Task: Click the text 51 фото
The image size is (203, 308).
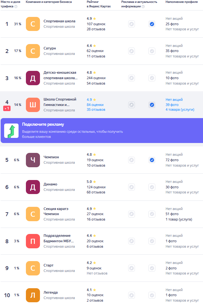Action: tap(172, 214)
